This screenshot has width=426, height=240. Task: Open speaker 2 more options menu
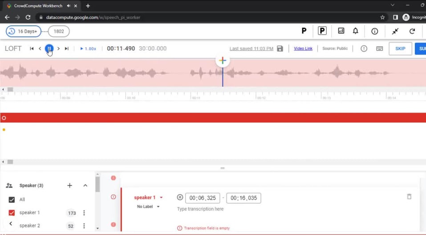[84, 226]
